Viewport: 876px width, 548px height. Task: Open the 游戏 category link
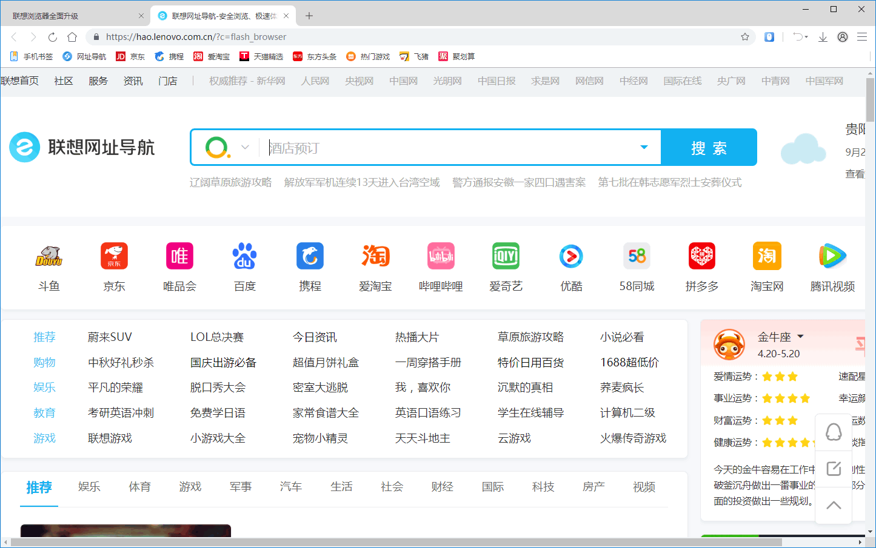coord(44,438)
